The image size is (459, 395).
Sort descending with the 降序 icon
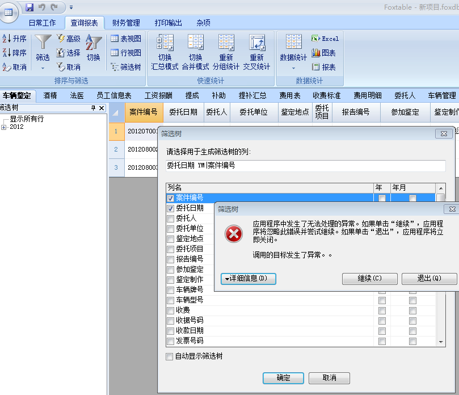(6, 53)
